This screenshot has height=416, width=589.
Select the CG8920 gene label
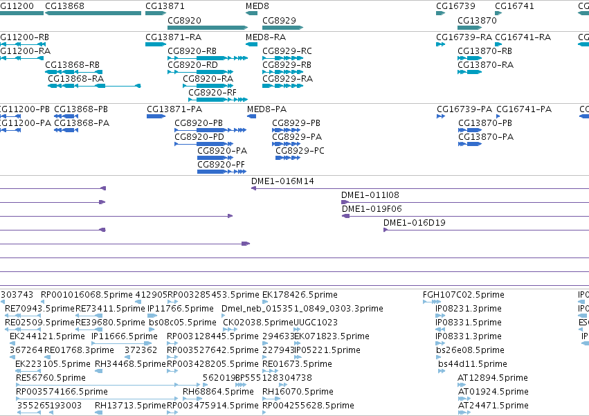tap(184, 20)
